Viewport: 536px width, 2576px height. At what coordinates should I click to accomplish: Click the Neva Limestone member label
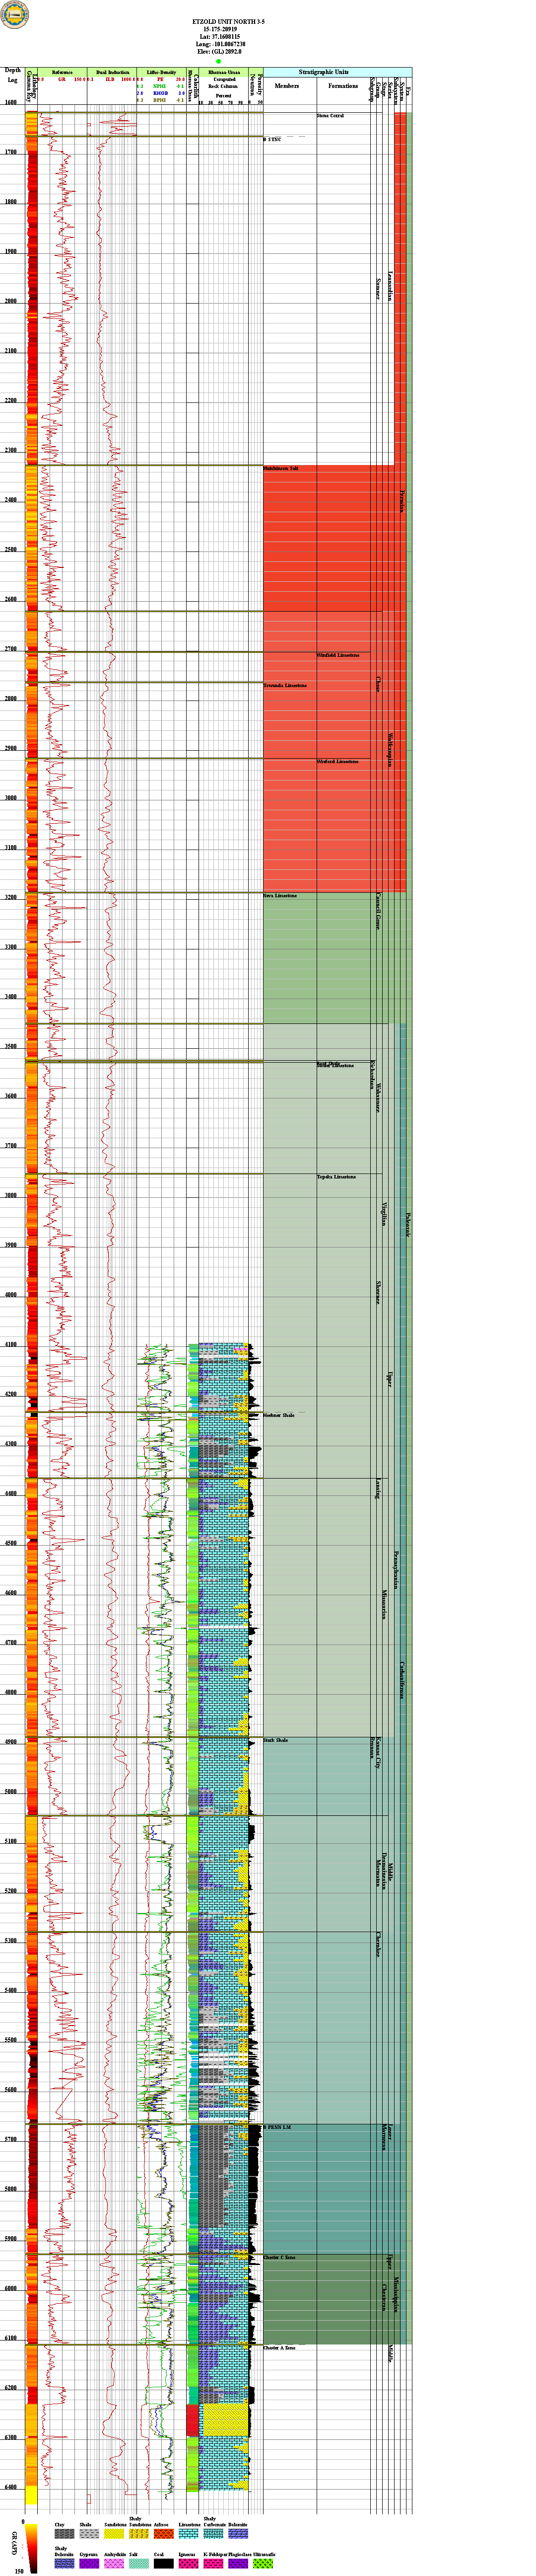point(280,895)
